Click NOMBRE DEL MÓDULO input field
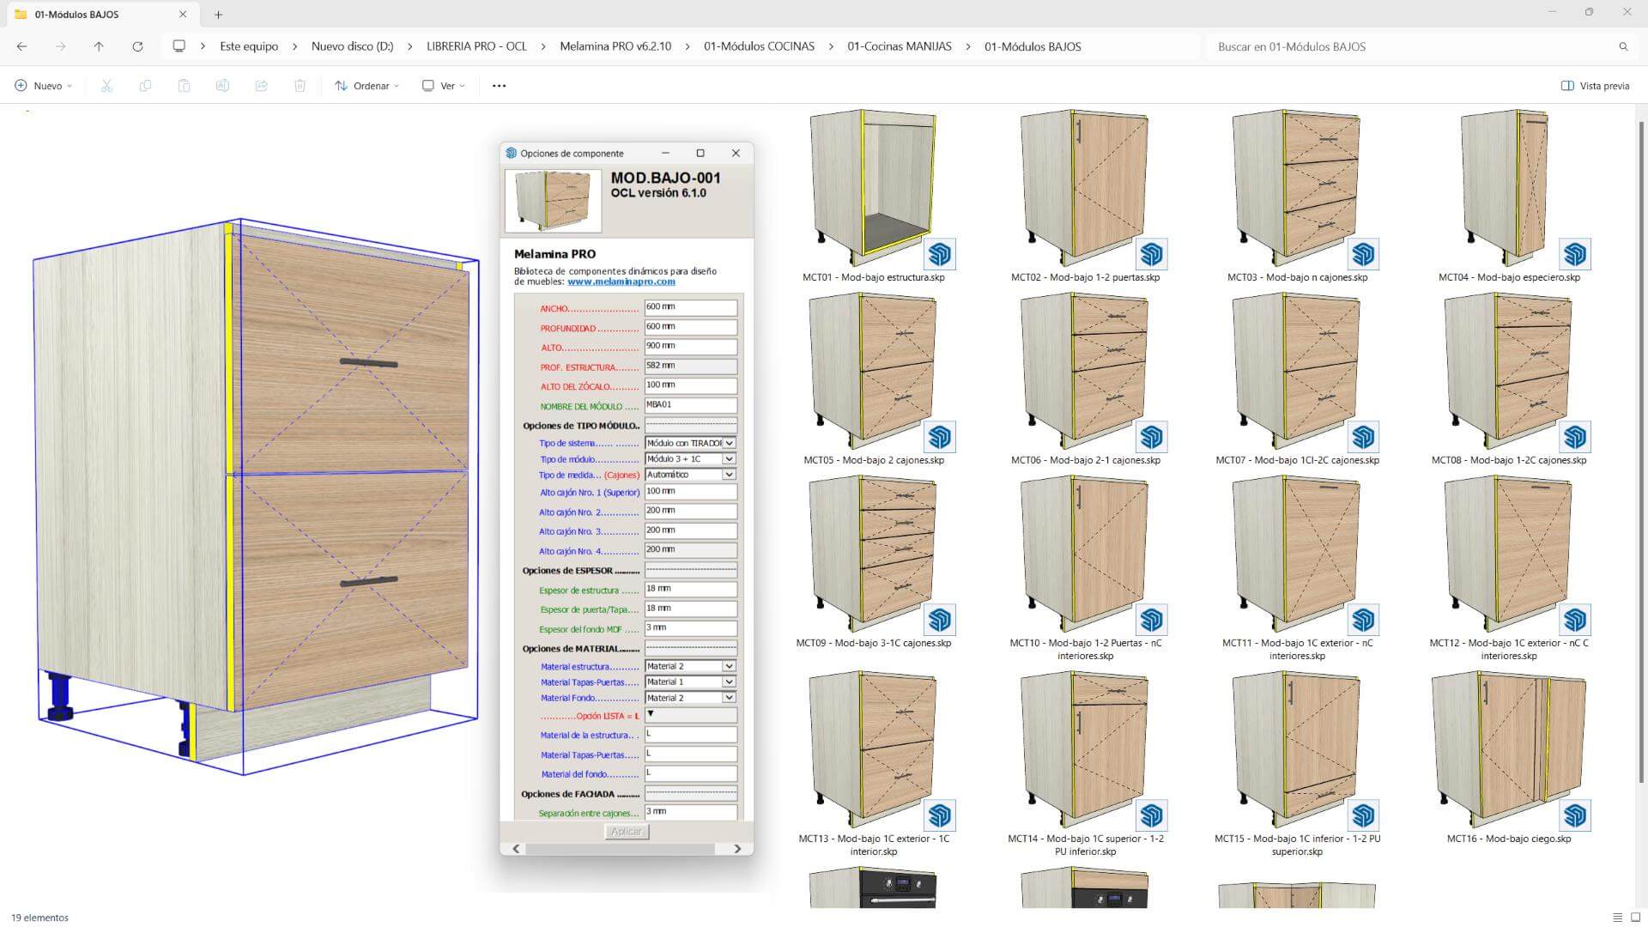This screenshot has width=1648, height=927. click(690, 405)
